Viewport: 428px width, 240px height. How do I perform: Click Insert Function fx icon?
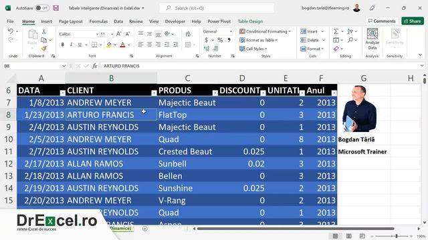(94, 66)
